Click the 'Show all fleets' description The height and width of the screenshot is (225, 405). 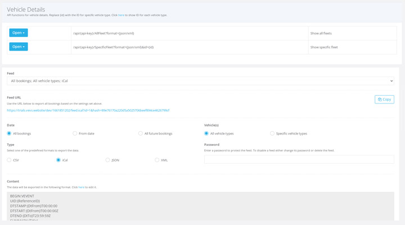[x=321, y=33]
